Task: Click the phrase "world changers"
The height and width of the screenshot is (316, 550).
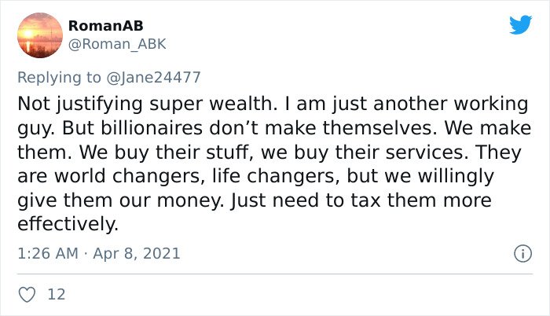Action: [130, 176]
